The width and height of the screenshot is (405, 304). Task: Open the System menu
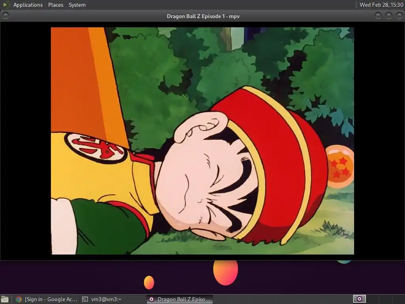(x=77, y=5)
